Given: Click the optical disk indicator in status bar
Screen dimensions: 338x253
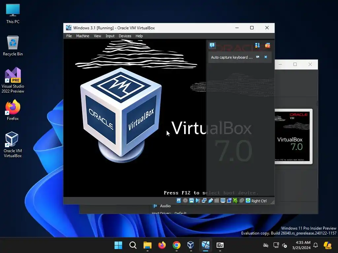Looking at the screenshot, I should coord(185,201).
